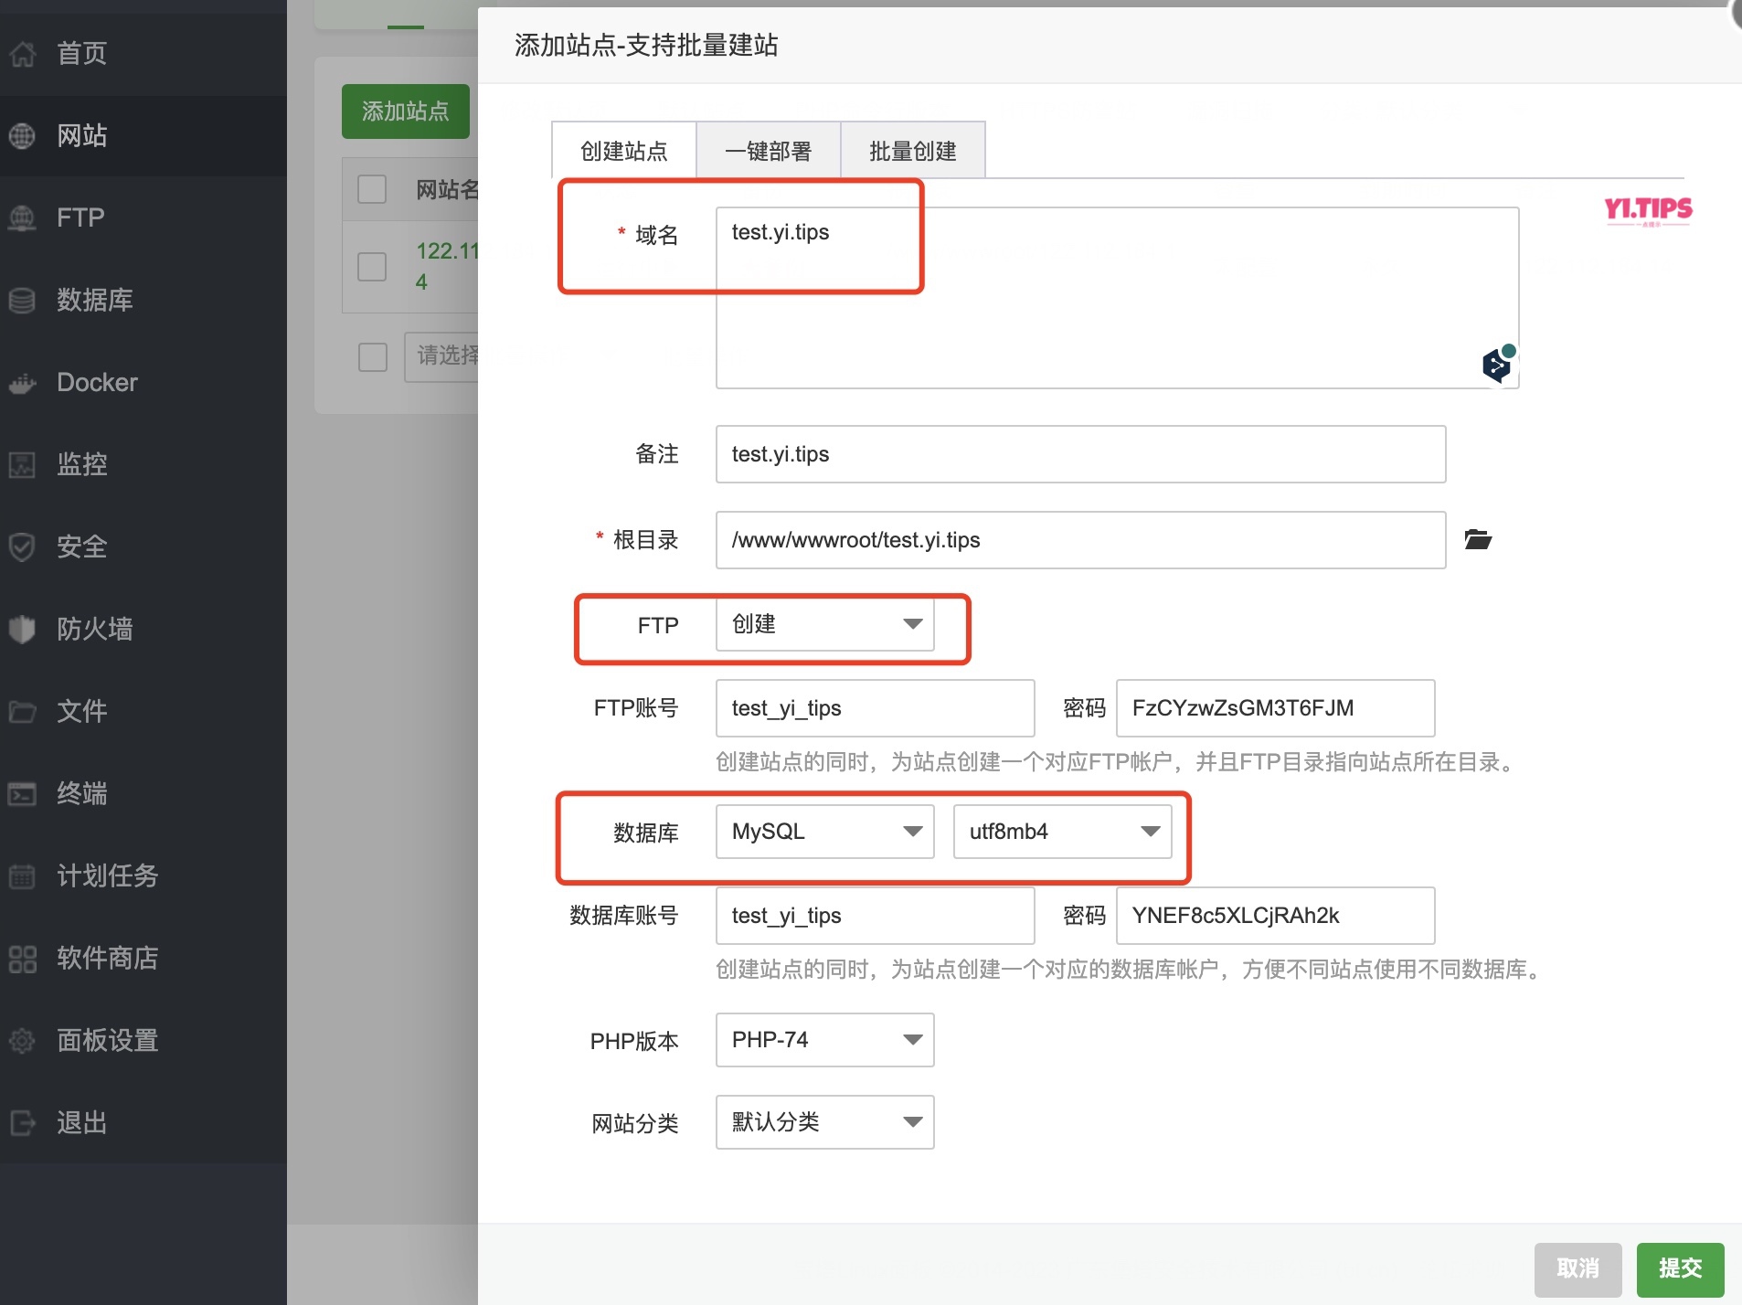Submit the form via 提交 button
Screen dimensions: 1742x1305
click(x=1680, y=1268)
